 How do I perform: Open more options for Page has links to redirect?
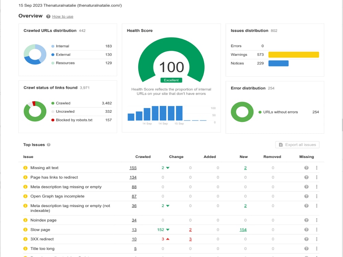[317, 177]
